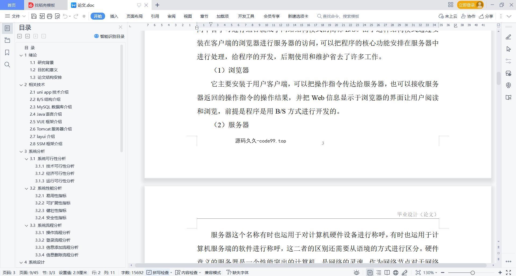Click the Save icon in toolbar
The height and width of the screenshot is (276, 516).
pos(34,16)
